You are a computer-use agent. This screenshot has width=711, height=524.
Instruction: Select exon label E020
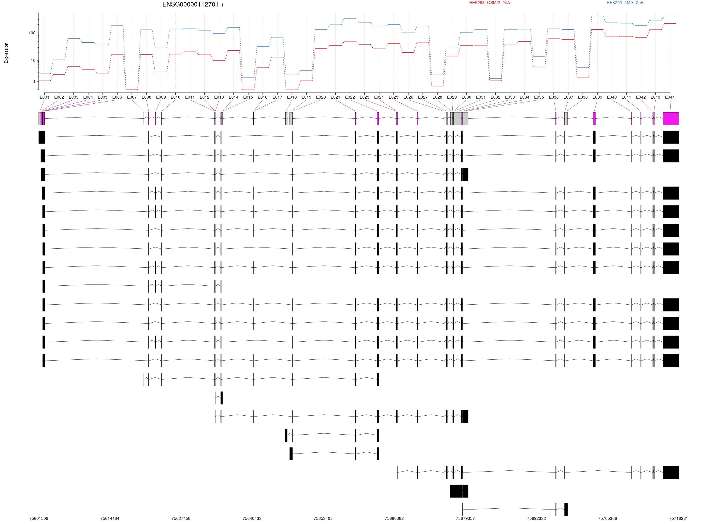321,97
